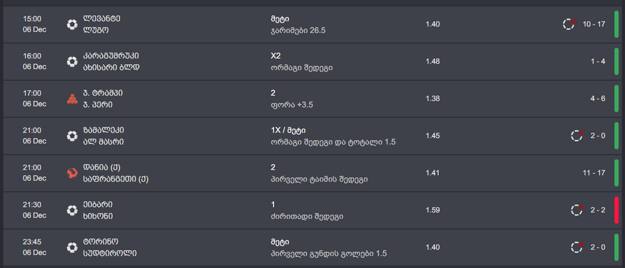Screen dimensions: 625x268
Task: Click the red status bar on the ეიბარი row
Action: point(616,210)
